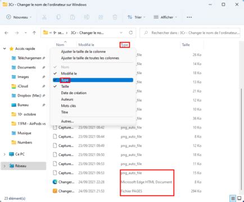Select Ce PC in navigation pane
The width and height of the screenshot is (244, 202).
click(x=17, y=154)
